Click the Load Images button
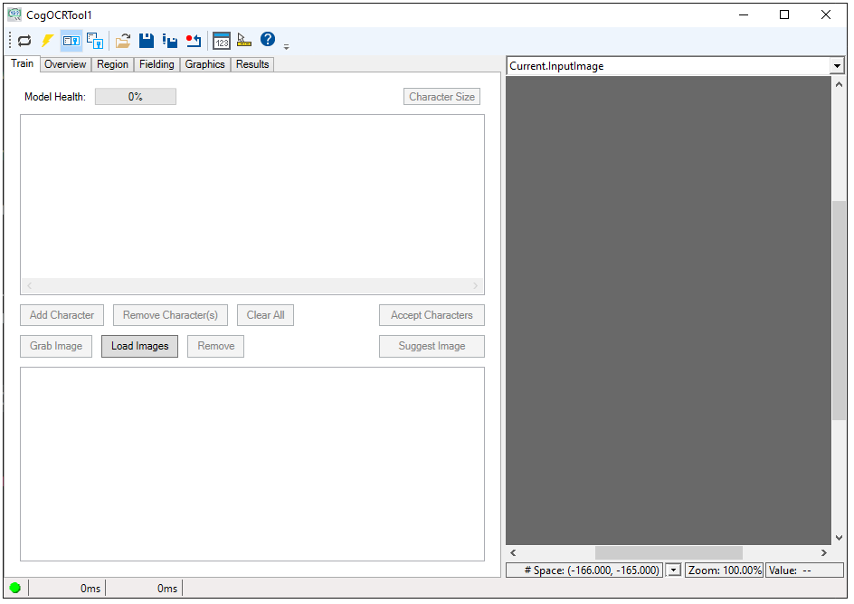Image resolution: width=854 pixels, height=604 pixels. pyautogui.click(x=140, y=346)
